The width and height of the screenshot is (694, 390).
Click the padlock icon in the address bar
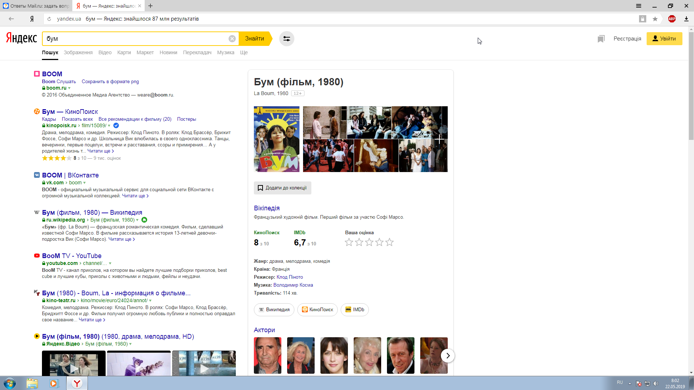(x=643, y=19)
